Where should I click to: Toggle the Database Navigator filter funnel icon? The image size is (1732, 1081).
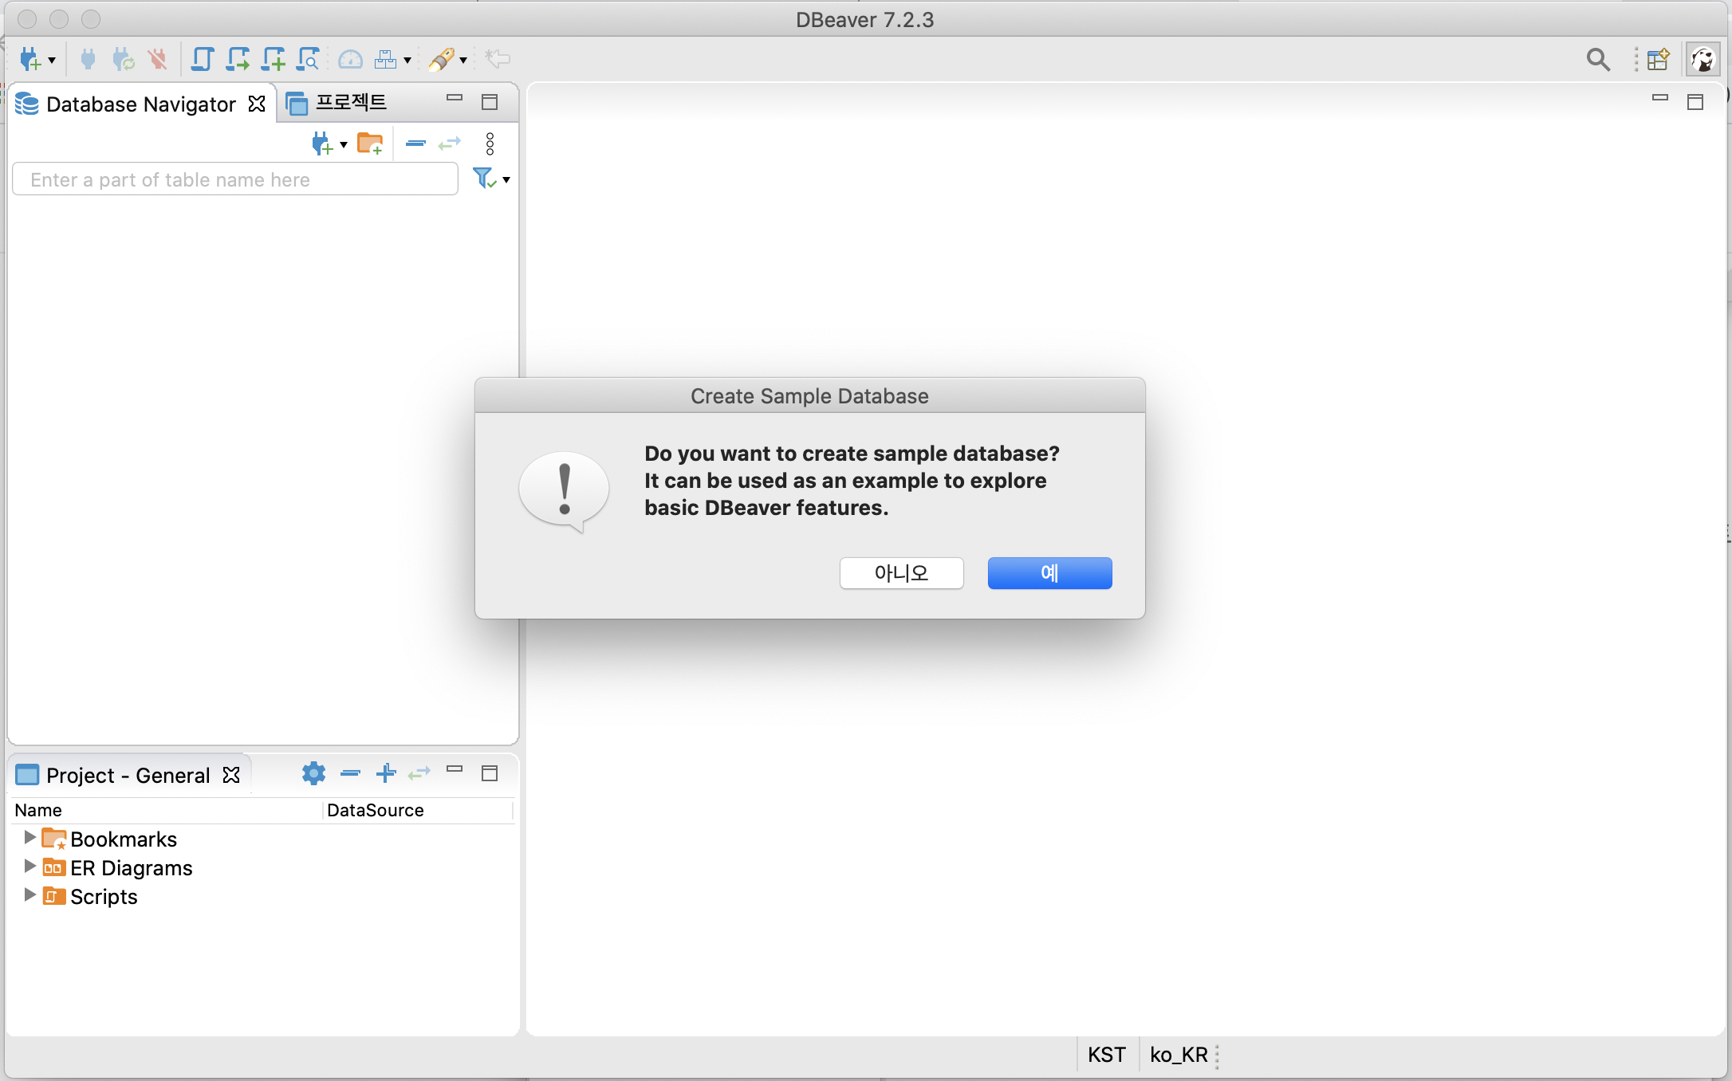pyautogui.click(x=483, y=179)
